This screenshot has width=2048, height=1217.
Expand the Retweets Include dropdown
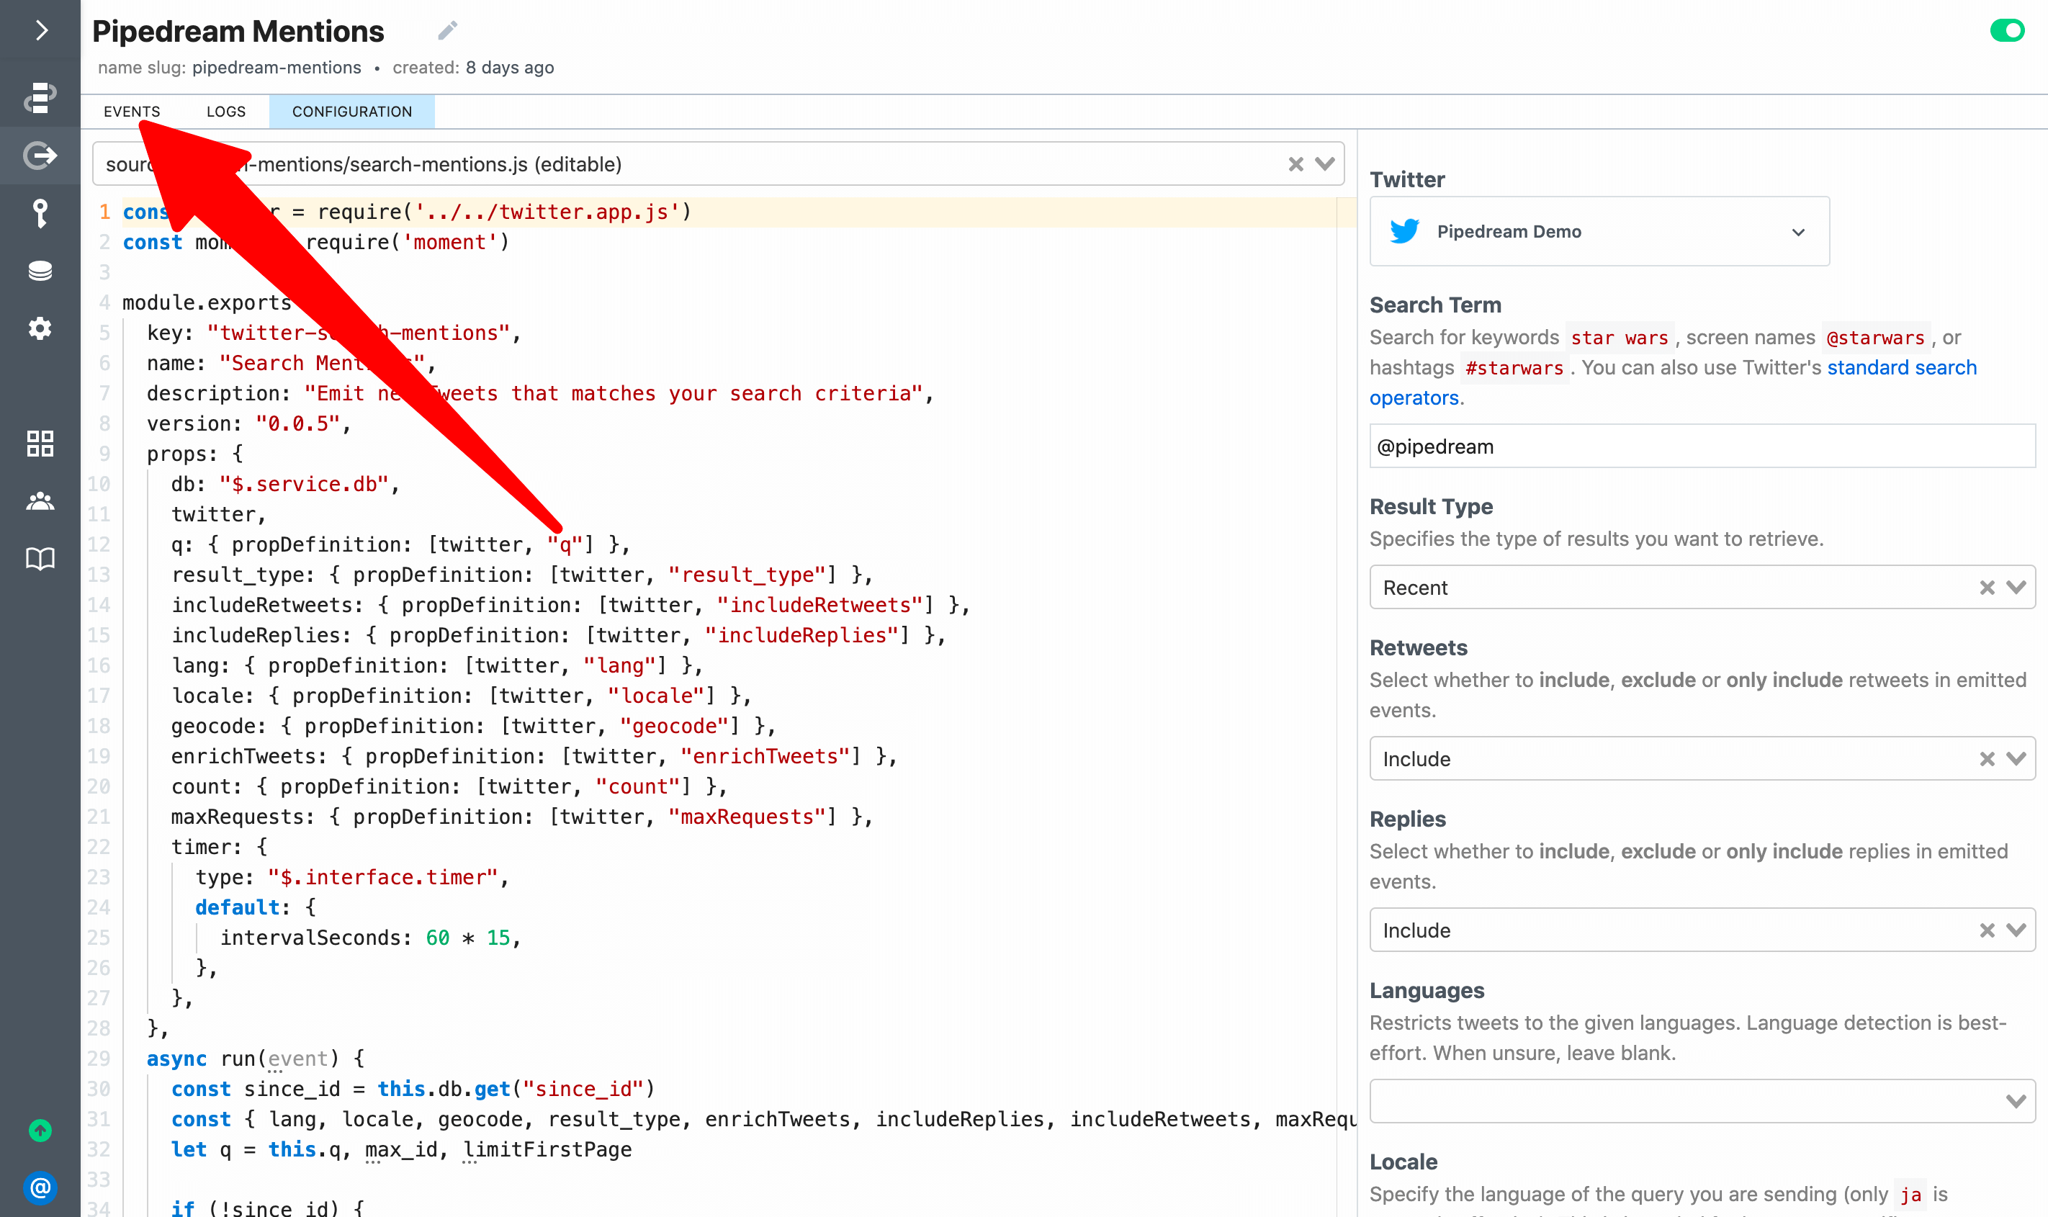(2016, 758)
